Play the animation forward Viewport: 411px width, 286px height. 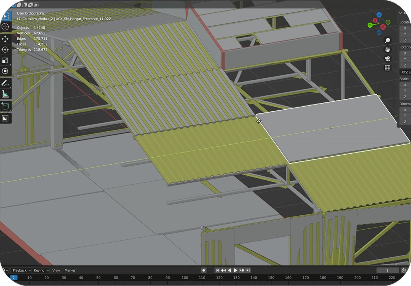tap(236, 270)
